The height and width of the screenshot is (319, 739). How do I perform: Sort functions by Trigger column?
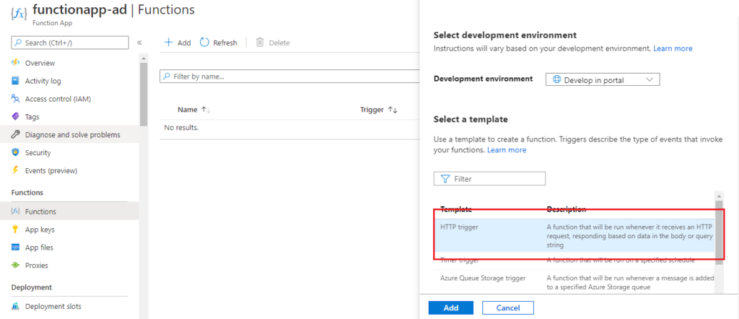(x=379, y=109)
